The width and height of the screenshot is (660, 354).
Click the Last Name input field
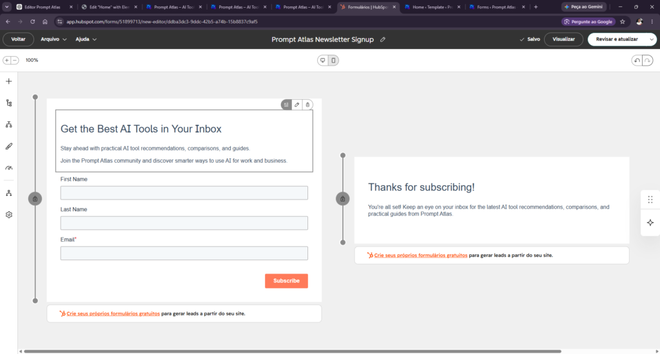click(184, 223)
